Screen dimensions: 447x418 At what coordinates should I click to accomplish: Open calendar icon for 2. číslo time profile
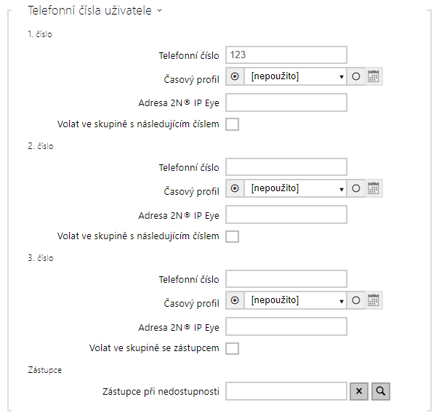tap(374, 188)
